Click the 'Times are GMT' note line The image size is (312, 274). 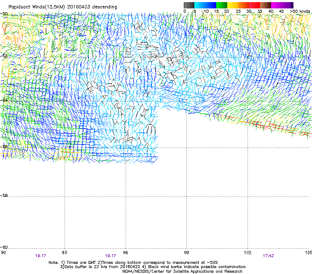click(133, 263)
